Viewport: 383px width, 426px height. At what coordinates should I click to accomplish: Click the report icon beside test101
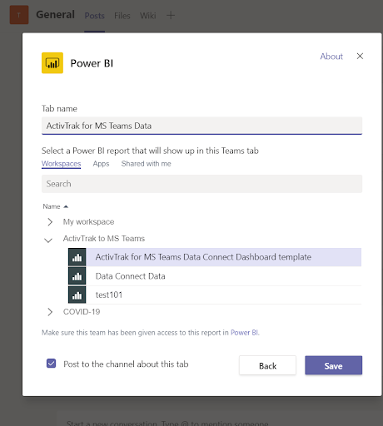(x=77, y=295)
